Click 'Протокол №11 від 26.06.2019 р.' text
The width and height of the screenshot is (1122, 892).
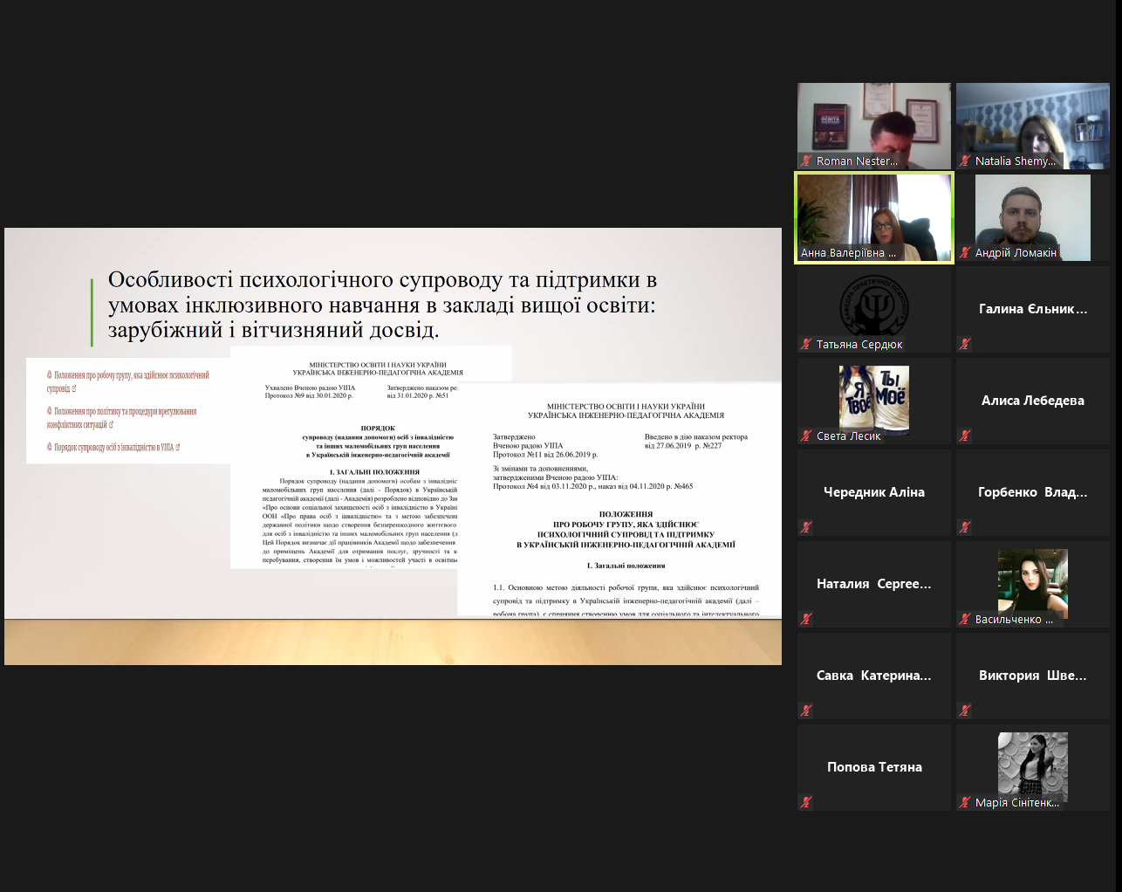(x=545, y=455)
